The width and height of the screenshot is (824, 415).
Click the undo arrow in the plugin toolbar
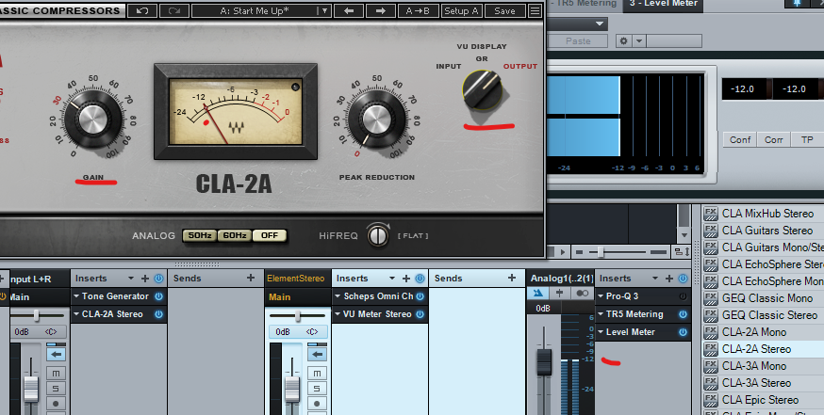click(x=141, y=11)
